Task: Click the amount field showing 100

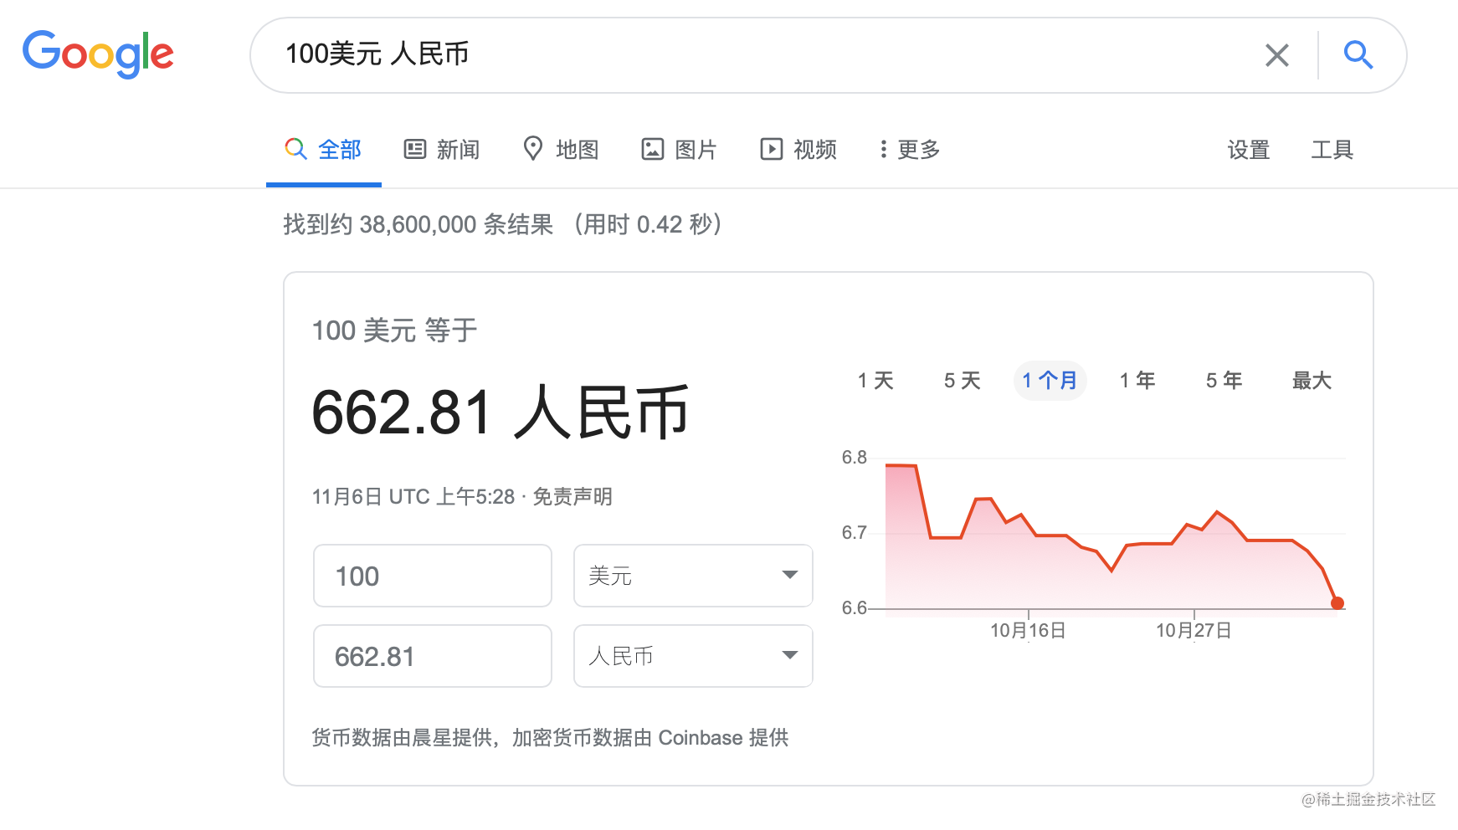Action: click(433, 576)
